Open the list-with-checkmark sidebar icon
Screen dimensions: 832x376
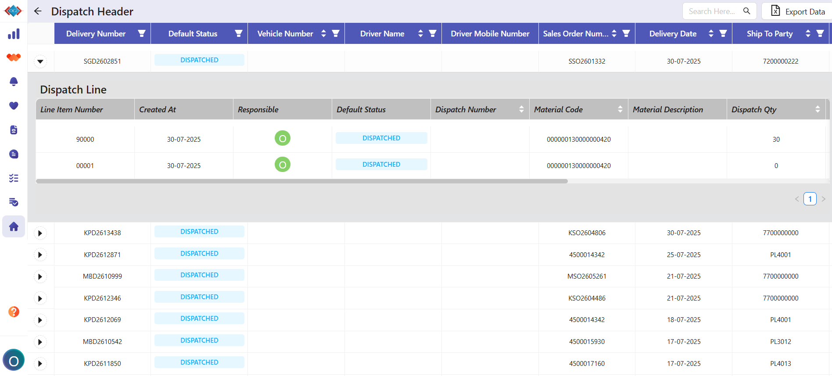pyautogui.click(x=14, y=202)
